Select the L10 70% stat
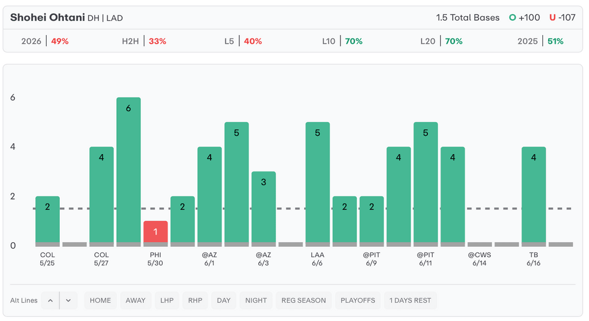Image resolution: width=589 pixels, height=321 pixels. [x=342, y=41]
